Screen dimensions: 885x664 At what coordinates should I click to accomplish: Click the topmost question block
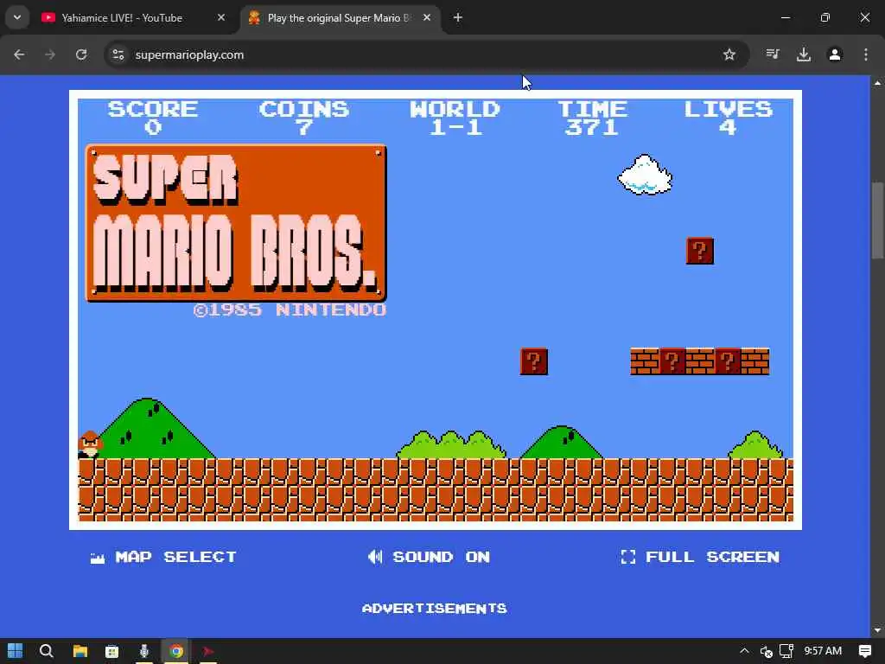pos(700,251)
